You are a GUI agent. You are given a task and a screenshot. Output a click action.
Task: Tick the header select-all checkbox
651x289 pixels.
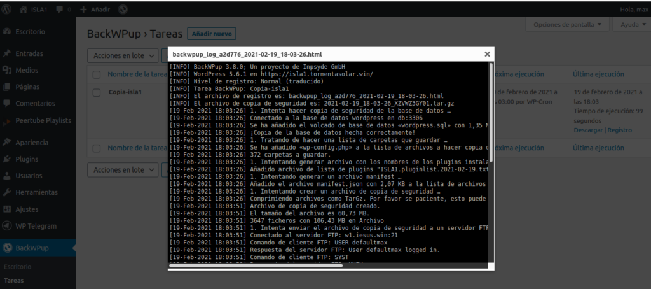point(97,75)
